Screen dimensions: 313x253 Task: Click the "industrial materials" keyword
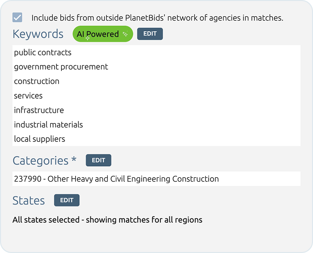coord(48,125)
